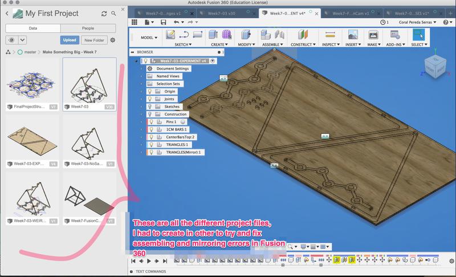Open the ASSEMBLE dropdown menu
The width and height of the screenshot is (456, 277).
pos(272,44)
